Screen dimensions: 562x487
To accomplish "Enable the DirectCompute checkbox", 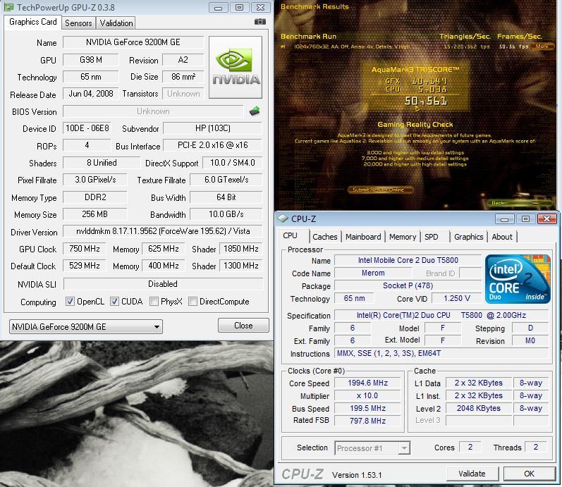I will 193,302.
